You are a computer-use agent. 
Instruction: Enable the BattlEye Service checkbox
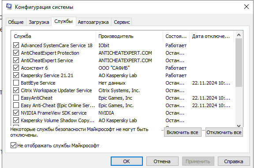point(16,83)
